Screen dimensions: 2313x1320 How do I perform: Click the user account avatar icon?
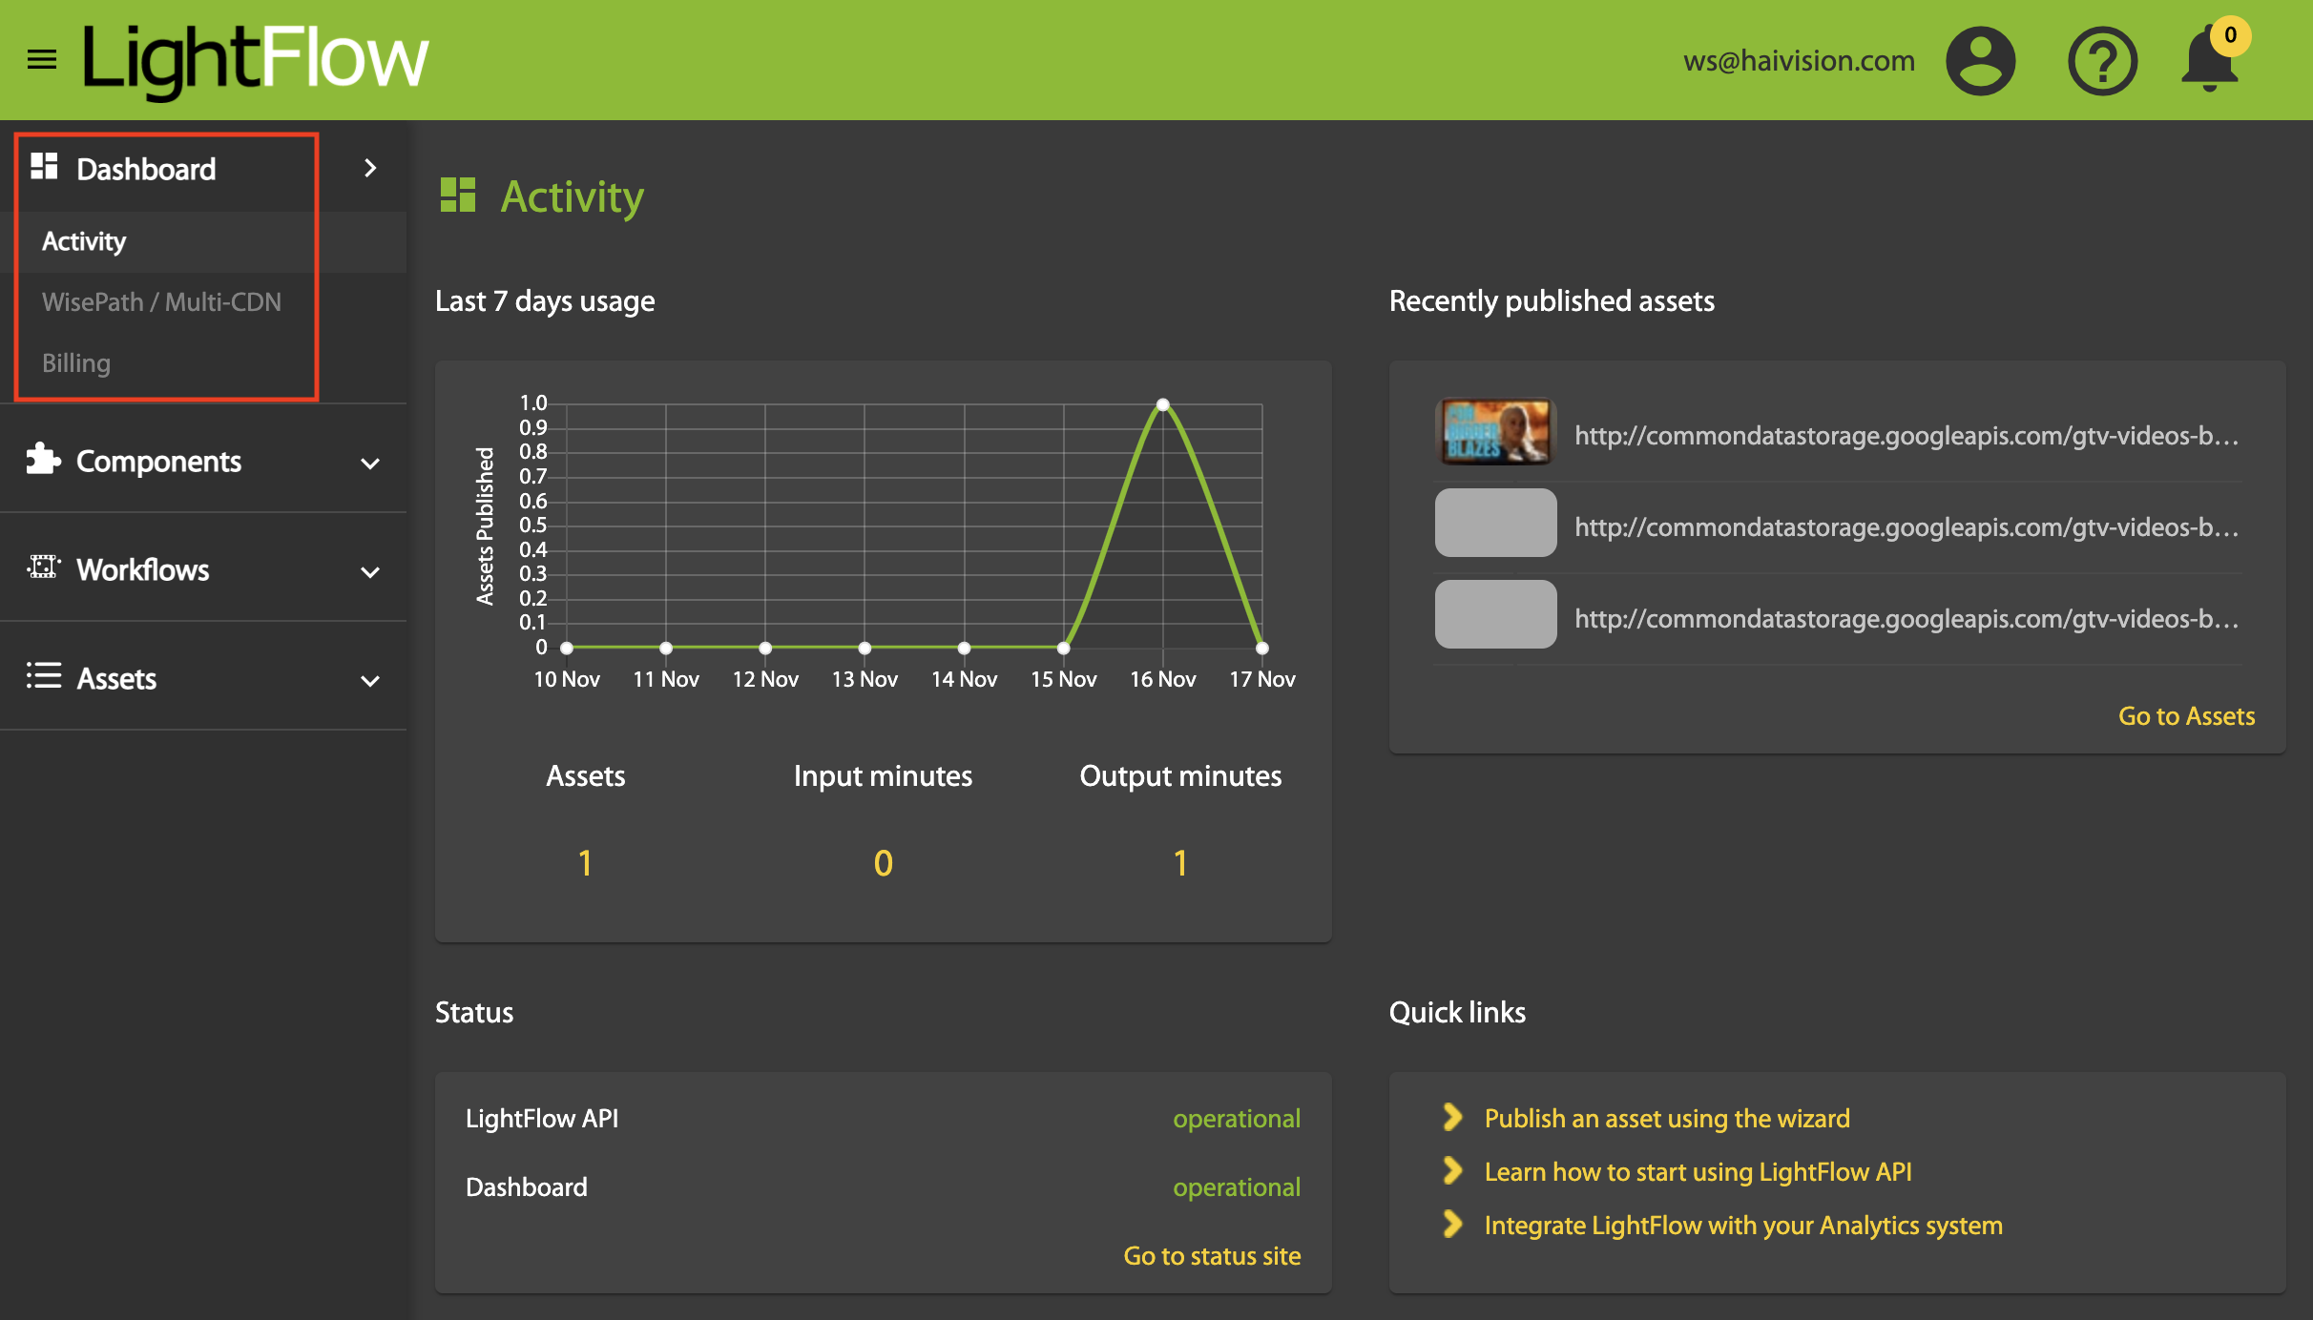pyautogui.click(x=1980, y=61)
